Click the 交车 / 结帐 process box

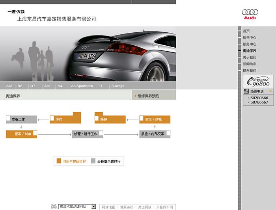click(x=155, y=119)
